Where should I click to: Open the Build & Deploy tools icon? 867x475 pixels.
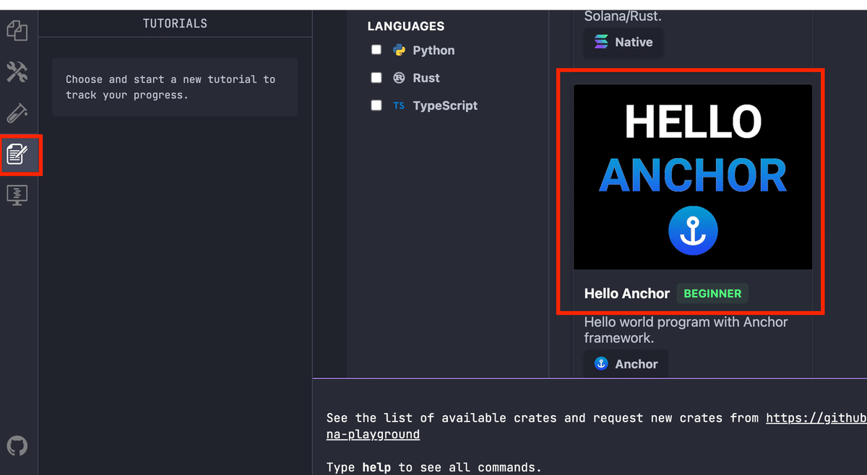point(17,71)
